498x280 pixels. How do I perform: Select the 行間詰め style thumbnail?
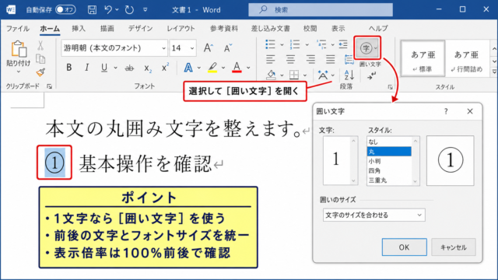click(x=466, y=59)
